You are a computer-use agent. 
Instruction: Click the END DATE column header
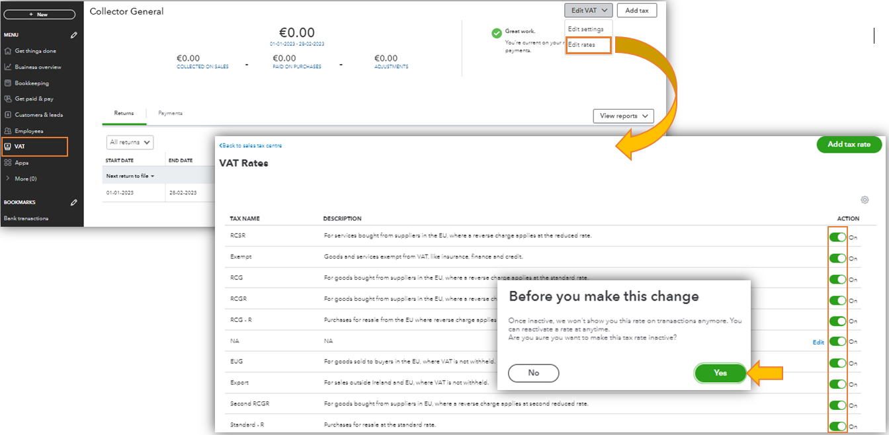(x=181, y=161)
